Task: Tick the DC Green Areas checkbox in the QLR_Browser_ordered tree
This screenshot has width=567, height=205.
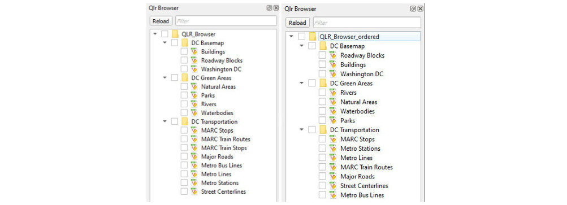Action: click(311, 83)
